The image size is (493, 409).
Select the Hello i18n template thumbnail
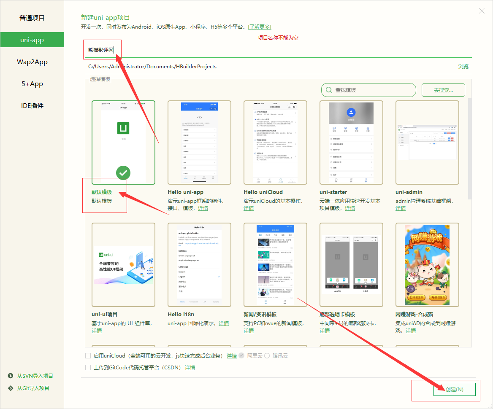[x=199, y=265]
